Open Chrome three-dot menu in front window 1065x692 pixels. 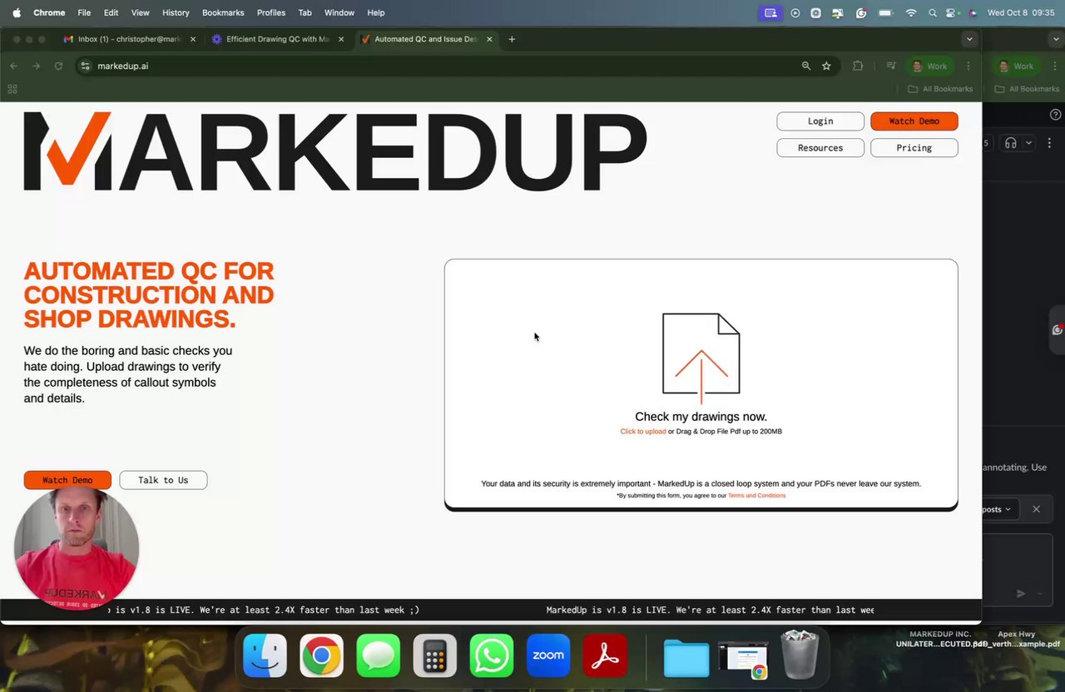point(968,66)
